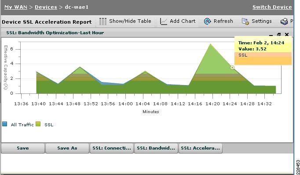The image size is (300, 175).
Task: Open the SSL: Bandwid... chart tab
Action: point(156,148)
